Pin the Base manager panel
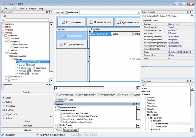Screen dimensions: 196x138 pyautogui.click(x=49, y=12)
